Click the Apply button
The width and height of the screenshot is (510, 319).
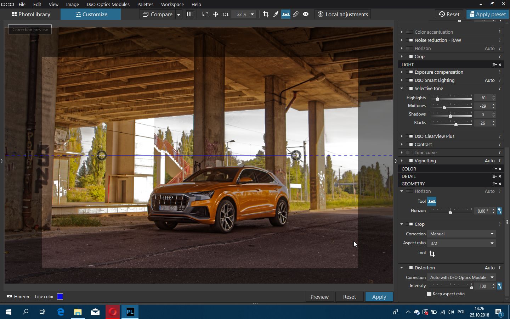[x=379, y=297]
